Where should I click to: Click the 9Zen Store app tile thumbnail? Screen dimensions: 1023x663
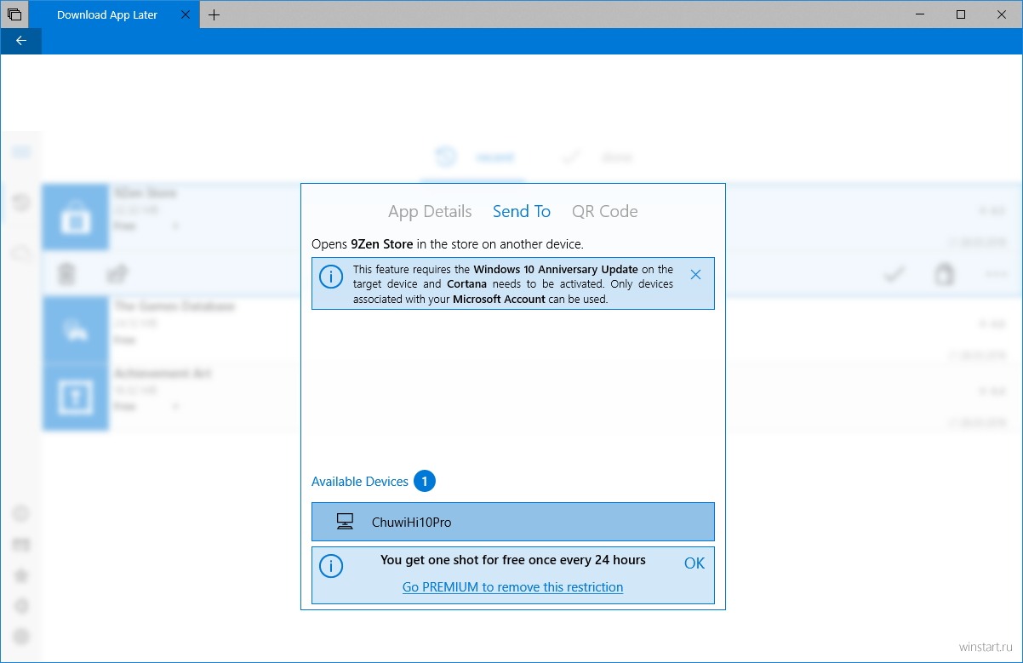pyautogui.click(x=76, y=218)
